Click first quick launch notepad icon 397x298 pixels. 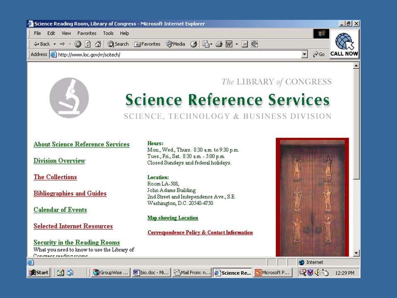[x=60, y=273]
